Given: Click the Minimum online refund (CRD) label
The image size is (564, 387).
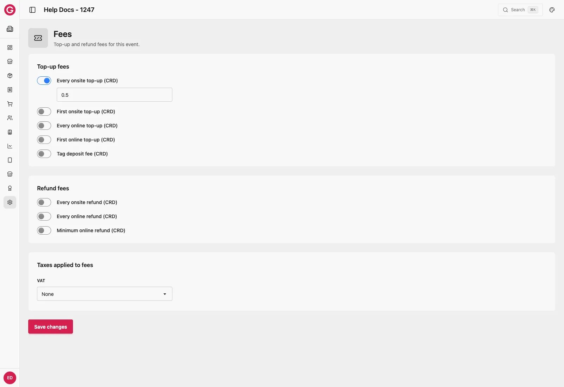Looking at the screenshot, I should click(x=91, y=230).
